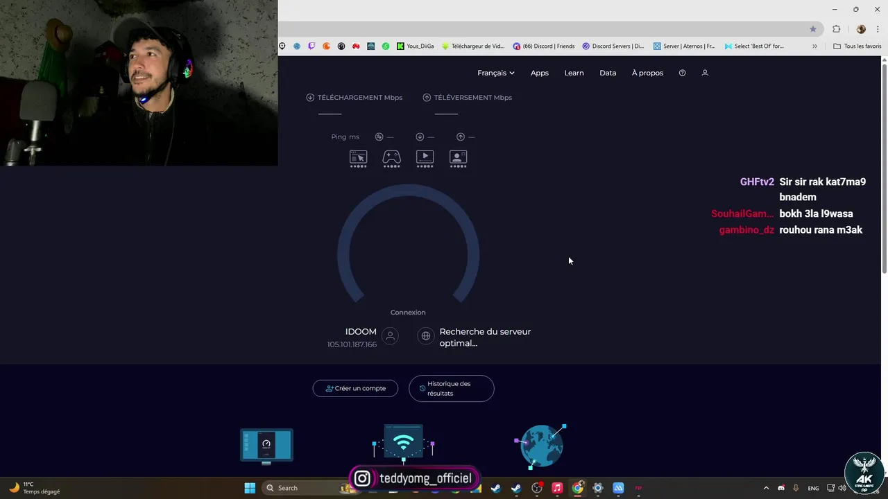Open the Data menu item
Image resolution: width=888 pixels, height=499 pixels.
click(x=608, y=73)
